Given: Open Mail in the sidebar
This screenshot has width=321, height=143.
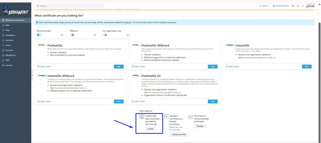Looking at the screenshot, I should click(16, 25).
